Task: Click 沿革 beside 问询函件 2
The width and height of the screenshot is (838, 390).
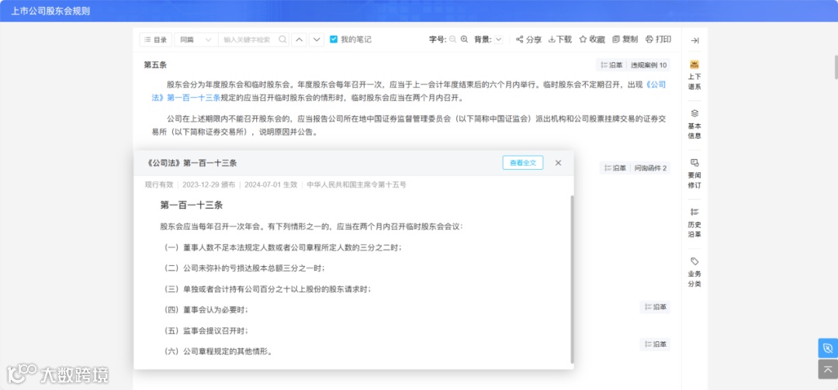Action: [615, 168]
